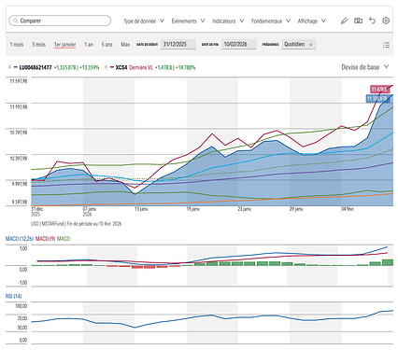398x350 pixels.
Task: Focus the Comparer search field
Action: click(x=60, y=21)
